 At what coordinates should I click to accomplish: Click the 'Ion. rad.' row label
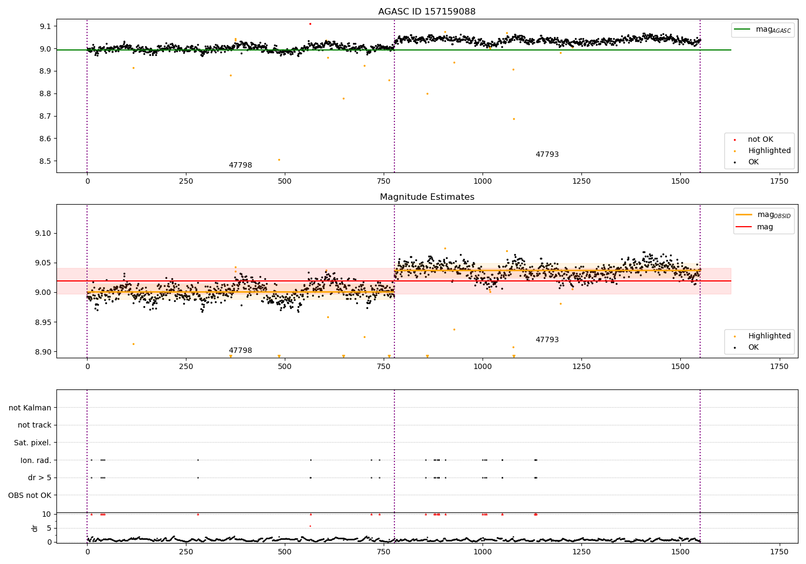tap(36, 460)
